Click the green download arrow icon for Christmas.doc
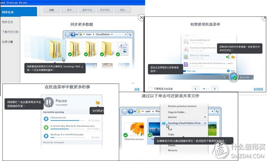267x161 pixels. pos(46,127)
